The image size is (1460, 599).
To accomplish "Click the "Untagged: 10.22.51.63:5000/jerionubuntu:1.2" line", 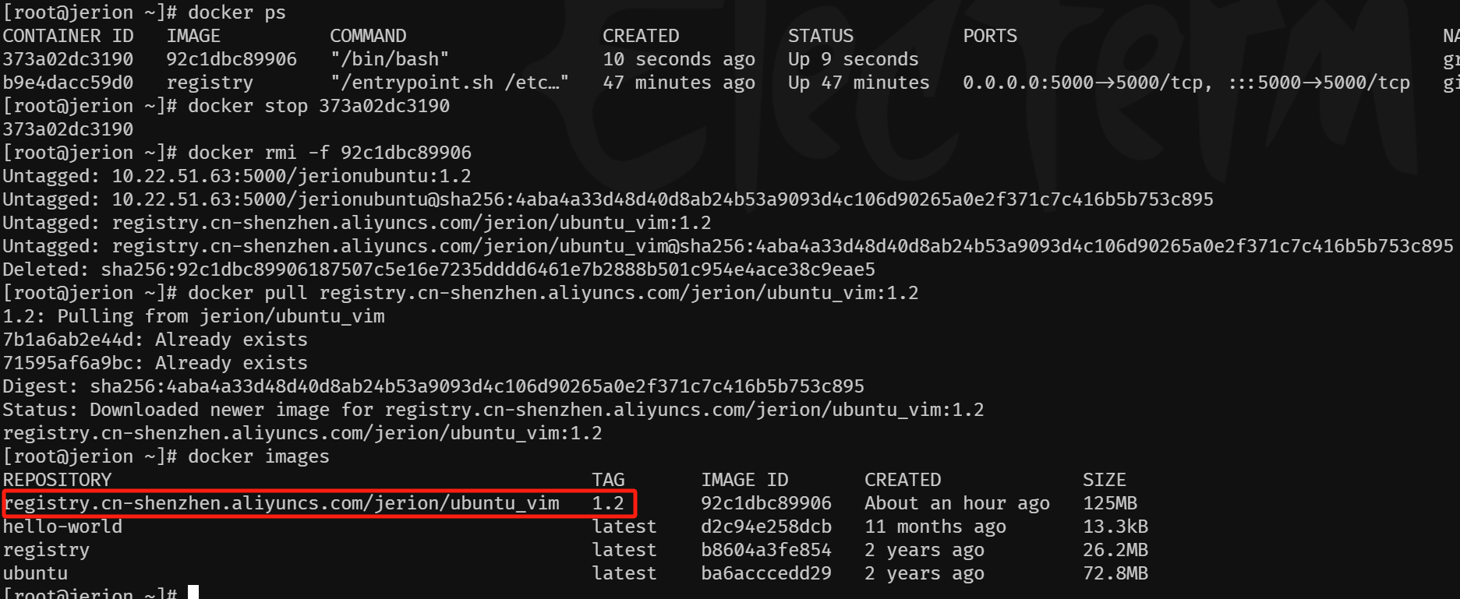I will coord(237,176).
